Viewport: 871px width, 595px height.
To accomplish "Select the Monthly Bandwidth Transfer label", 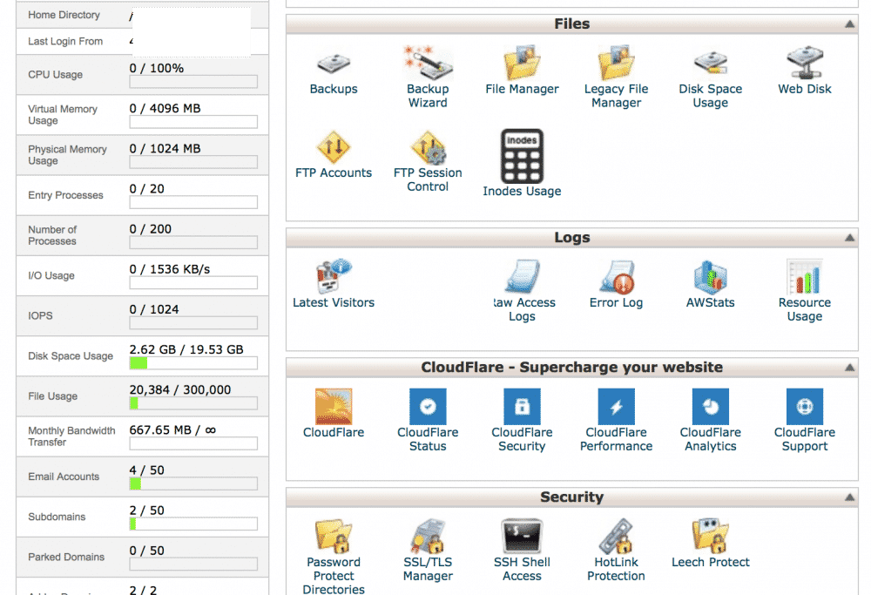I will click(71, 436).
